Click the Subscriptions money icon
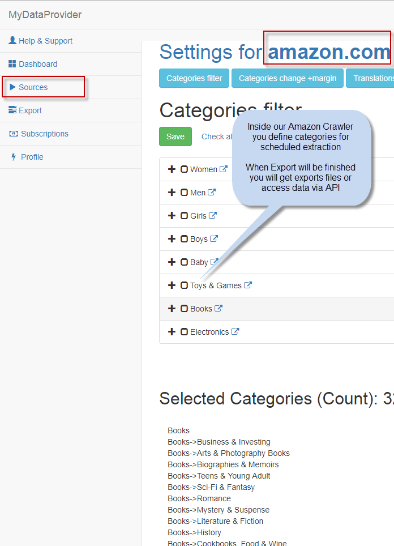 point(14,134)
